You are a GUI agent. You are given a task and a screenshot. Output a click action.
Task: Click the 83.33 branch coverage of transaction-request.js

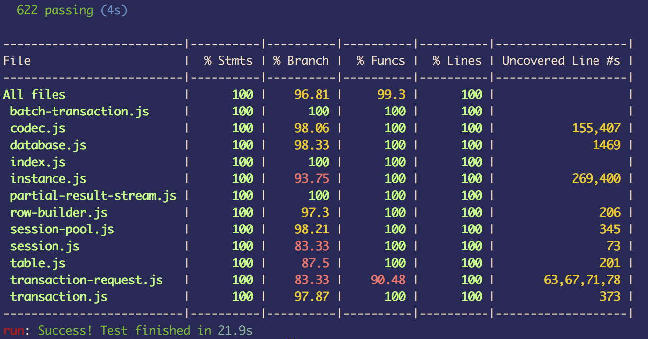click(312, 280)
